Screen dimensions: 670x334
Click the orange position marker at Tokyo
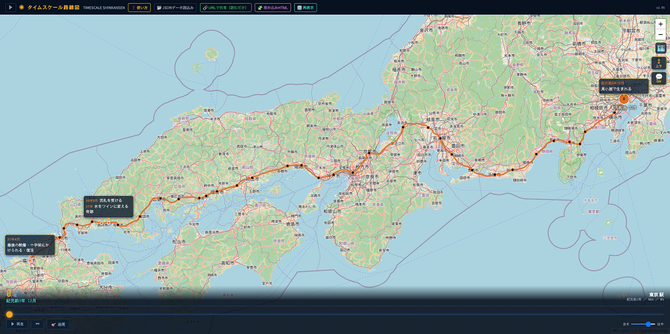pyautogui.click(x=624, y=99)
